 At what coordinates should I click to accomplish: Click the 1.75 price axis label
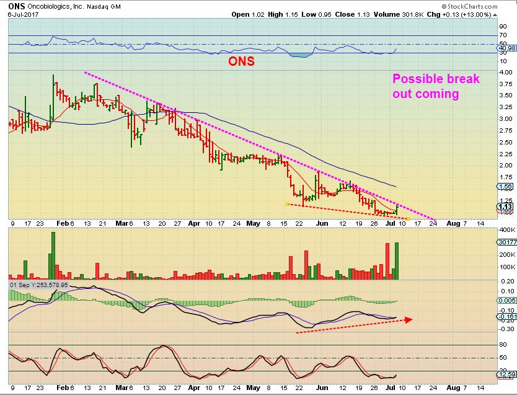pos(506,177)
